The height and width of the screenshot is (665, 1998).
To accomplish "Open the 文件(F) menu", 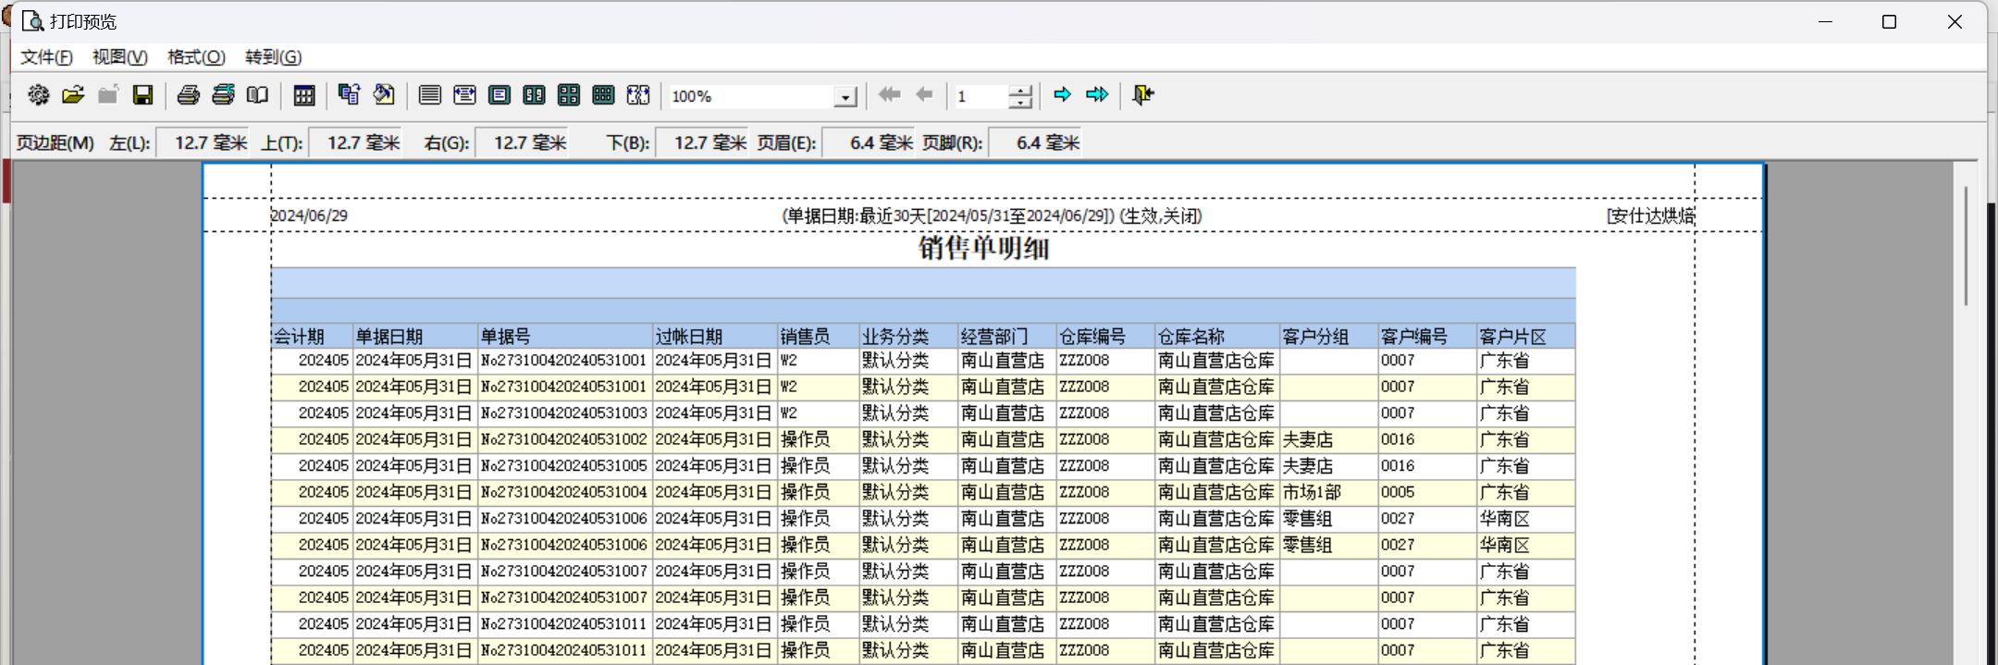I will tap(46, 57).
